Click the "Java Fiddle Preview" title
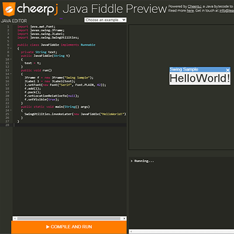This screenshot has height=234, width=234. pyautogui.click(x=115, y=9)
